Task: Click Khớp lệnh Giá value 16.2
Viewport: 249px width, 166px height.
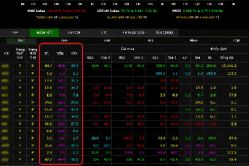Action: (199, 110)
